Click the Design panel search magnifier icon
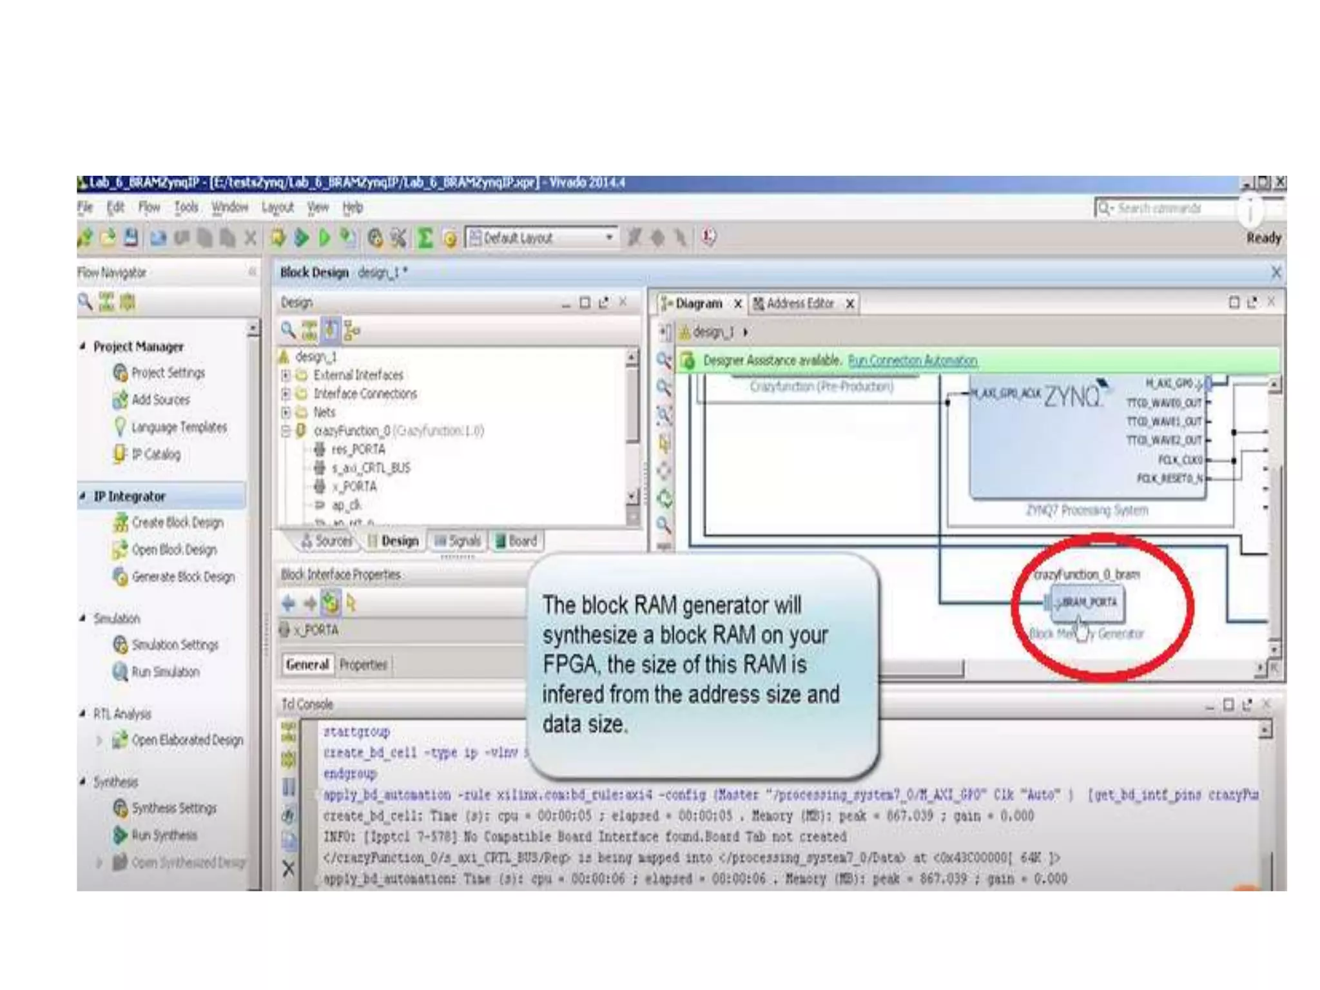The width and height of the screenshot is (1320, 990). point(288,331)
